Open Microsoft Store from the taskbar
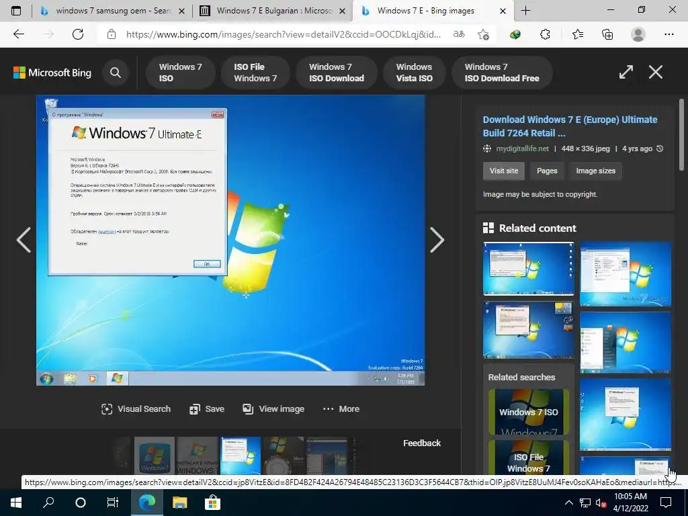This screenshot has height=516, width=688. pyautogui.click(x=212, y=502)
